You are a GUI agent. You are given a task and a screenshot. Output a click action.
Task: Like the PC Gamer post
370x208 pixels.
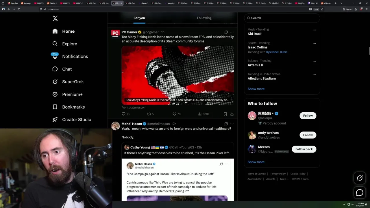point(176,114)
